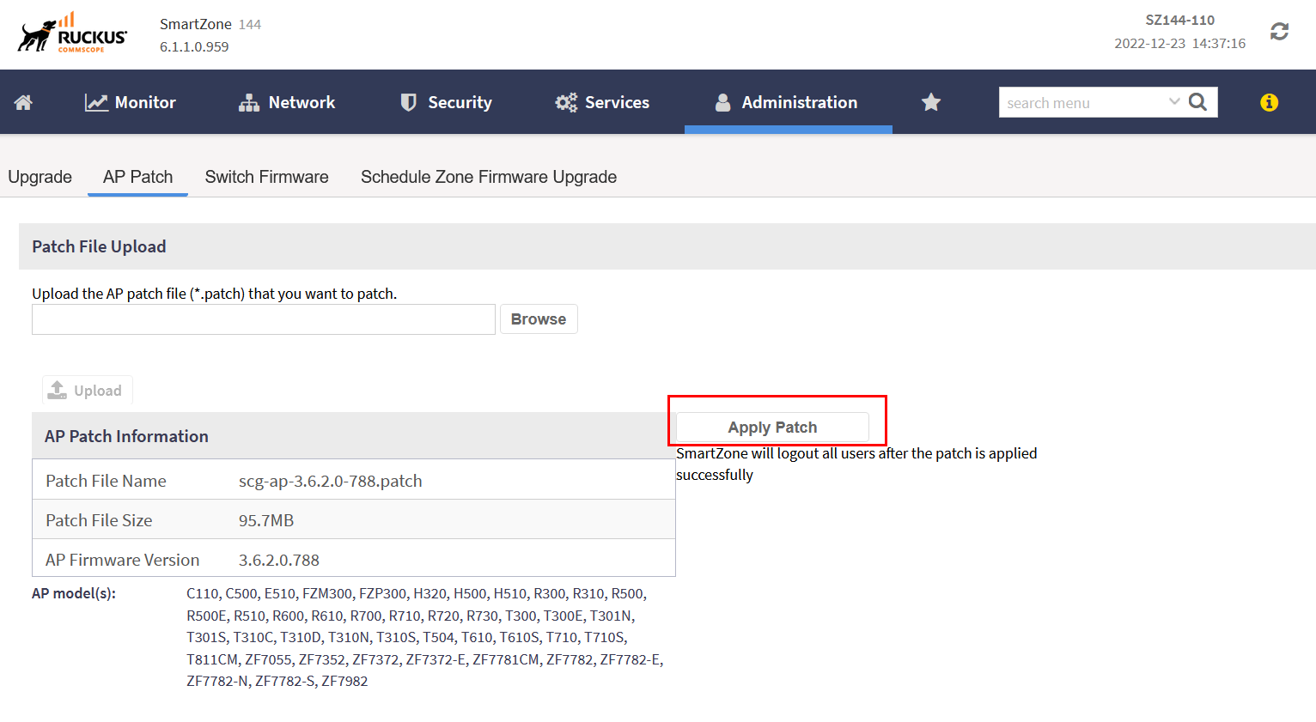This screenshot has width=1316, height=722.
Task: Click the Browse button
Action: [539, 319]
